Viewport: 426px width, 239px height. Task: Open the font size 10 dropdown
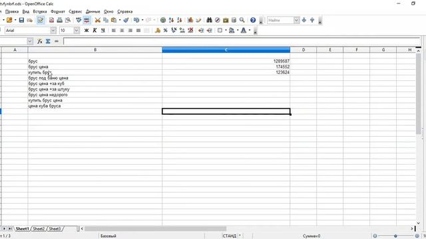tap(77, 31)
